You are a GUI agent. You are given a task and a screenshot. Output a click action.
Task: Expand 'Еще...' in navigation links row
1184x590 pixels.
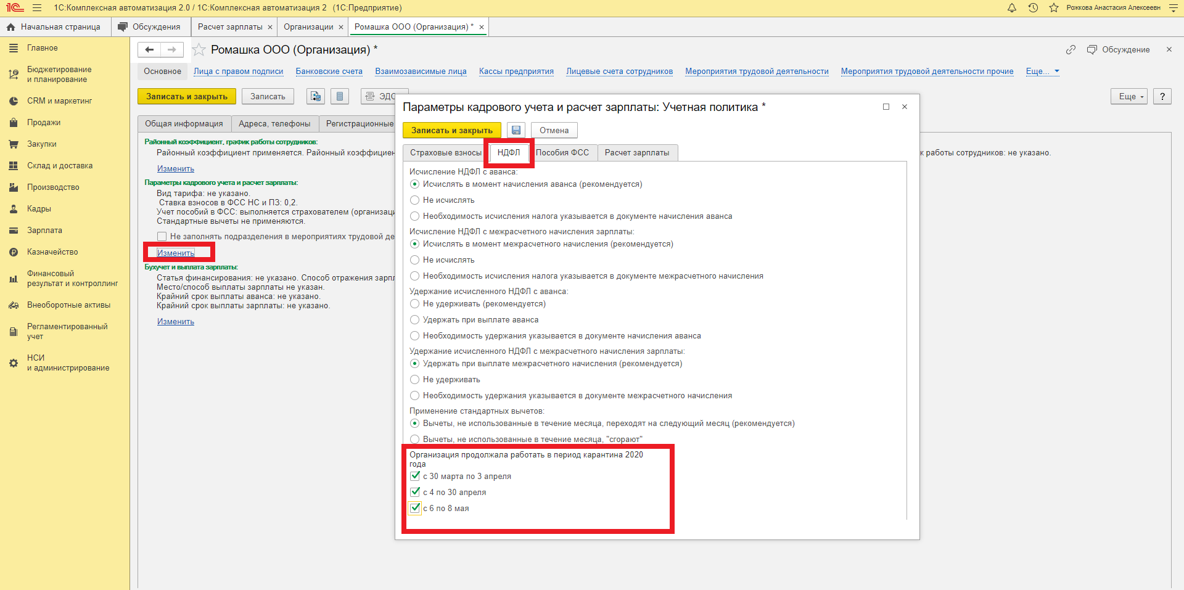(x=1042, y=72)
